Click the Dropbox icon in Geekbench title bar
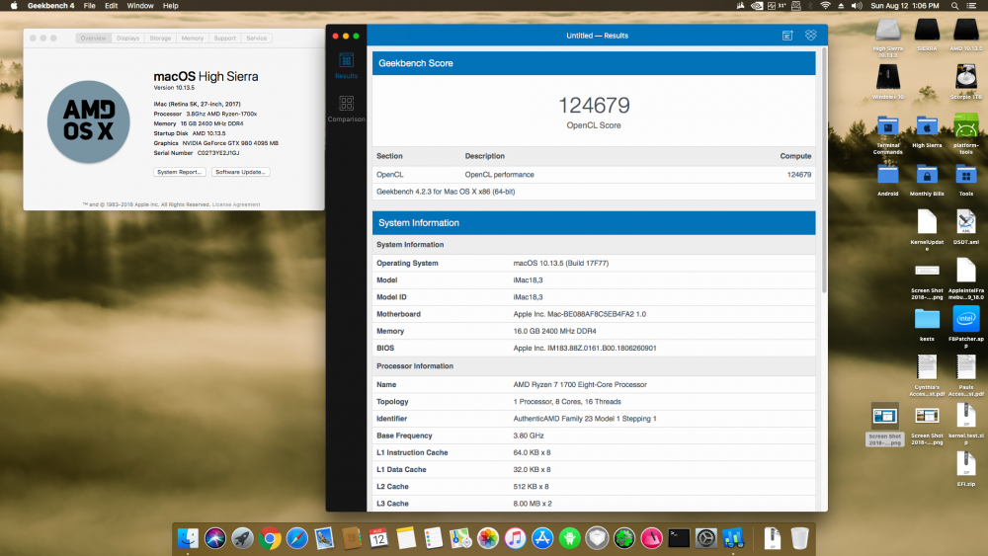 pos(811,36)
